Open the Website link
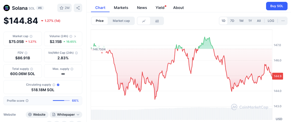Viewport: 291px width, 122px height. pyautogui.click(x=37, y=115)
